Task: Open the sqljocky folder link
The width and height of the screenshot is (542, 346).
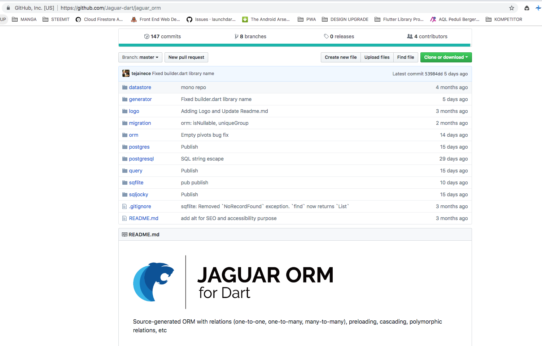Action: click(139, 194)
